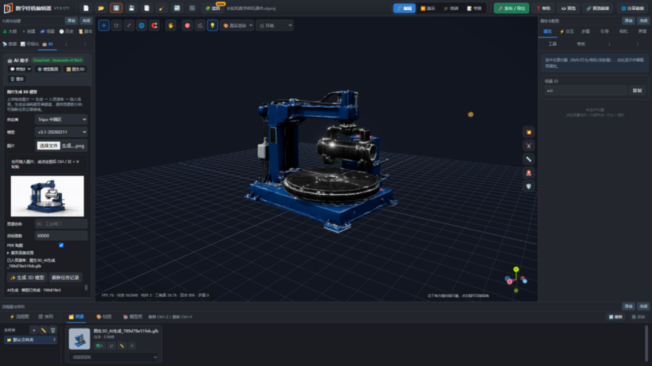Remove the glb resource with X icon

(132, 345)
